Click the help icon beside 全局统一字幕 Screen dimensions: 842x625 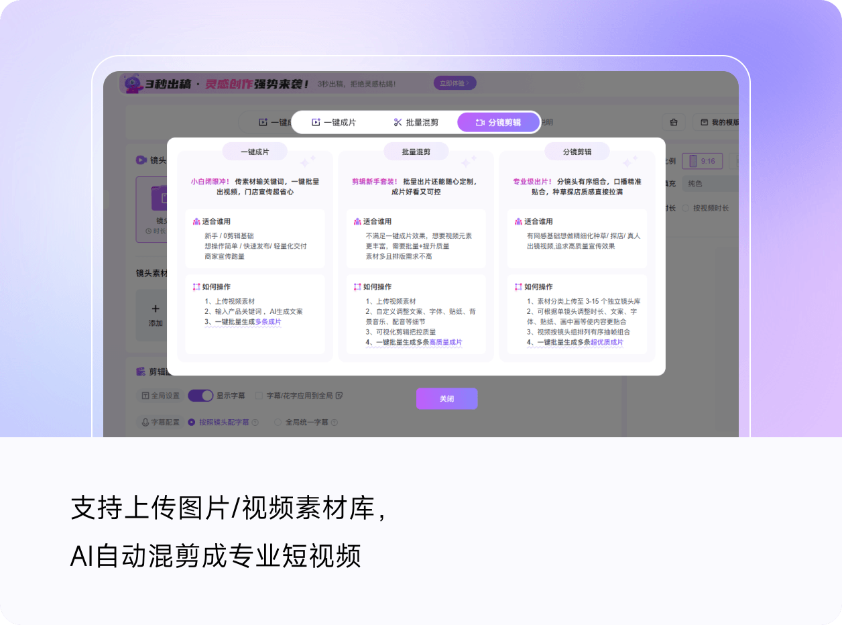pos(334,422)
